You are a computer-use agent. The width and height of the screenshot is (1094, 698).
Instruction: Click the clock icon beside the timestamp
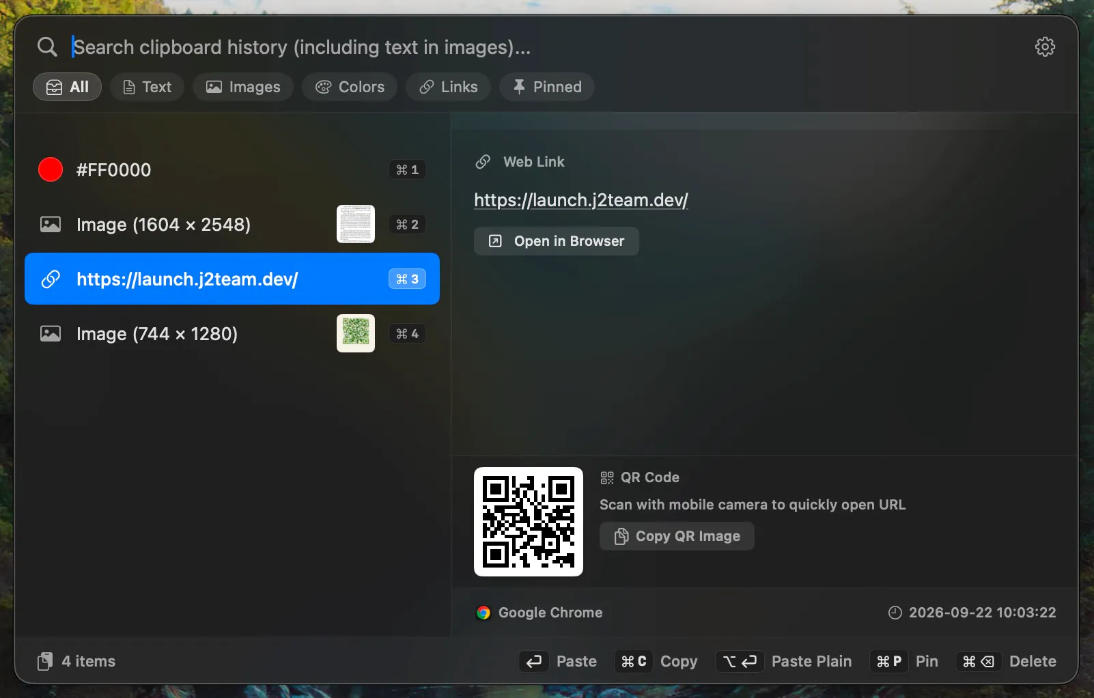tap(895, 613)
